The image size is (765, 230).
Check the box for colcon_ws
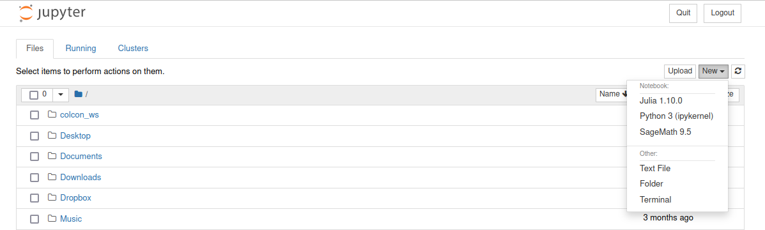click(34, 115)
